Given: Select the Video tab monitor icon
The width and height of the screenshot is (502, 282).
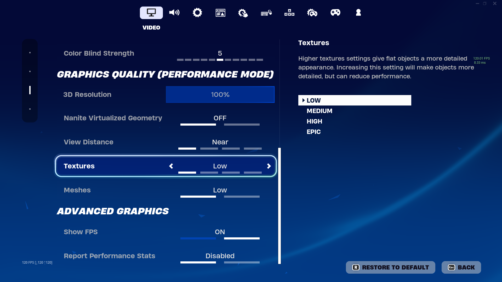Looking at the screenshot, I should click(x=151, y=13).
